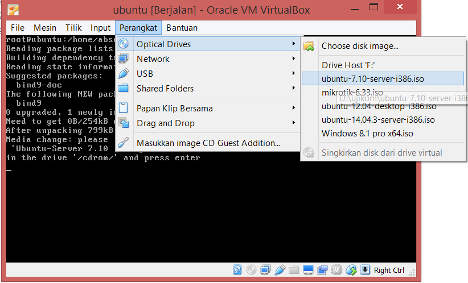Click the mouse integration indicator in status bar
The width and height of the screenshot is (468, 283).
(x=351, y=270)
